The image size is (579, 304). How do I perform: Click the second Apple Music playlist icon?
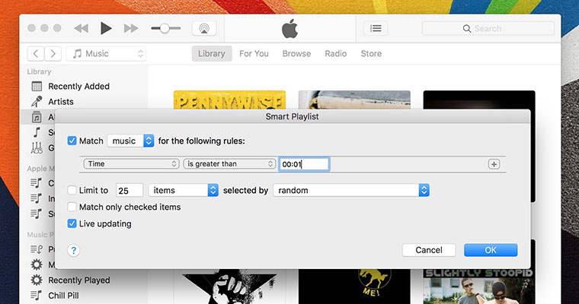pos(37,198)
